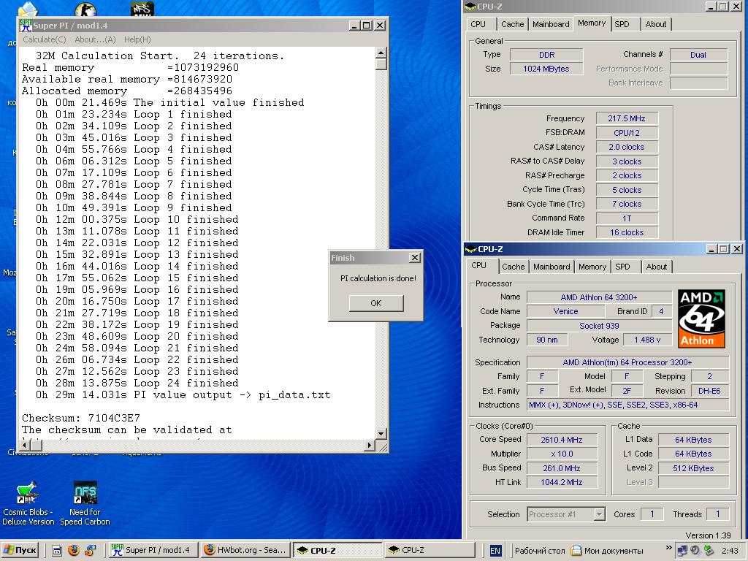Open the Help(H) menu in Super PI
Screen dimensions: 748x561
pyautogui.click(x=137, y=39)
